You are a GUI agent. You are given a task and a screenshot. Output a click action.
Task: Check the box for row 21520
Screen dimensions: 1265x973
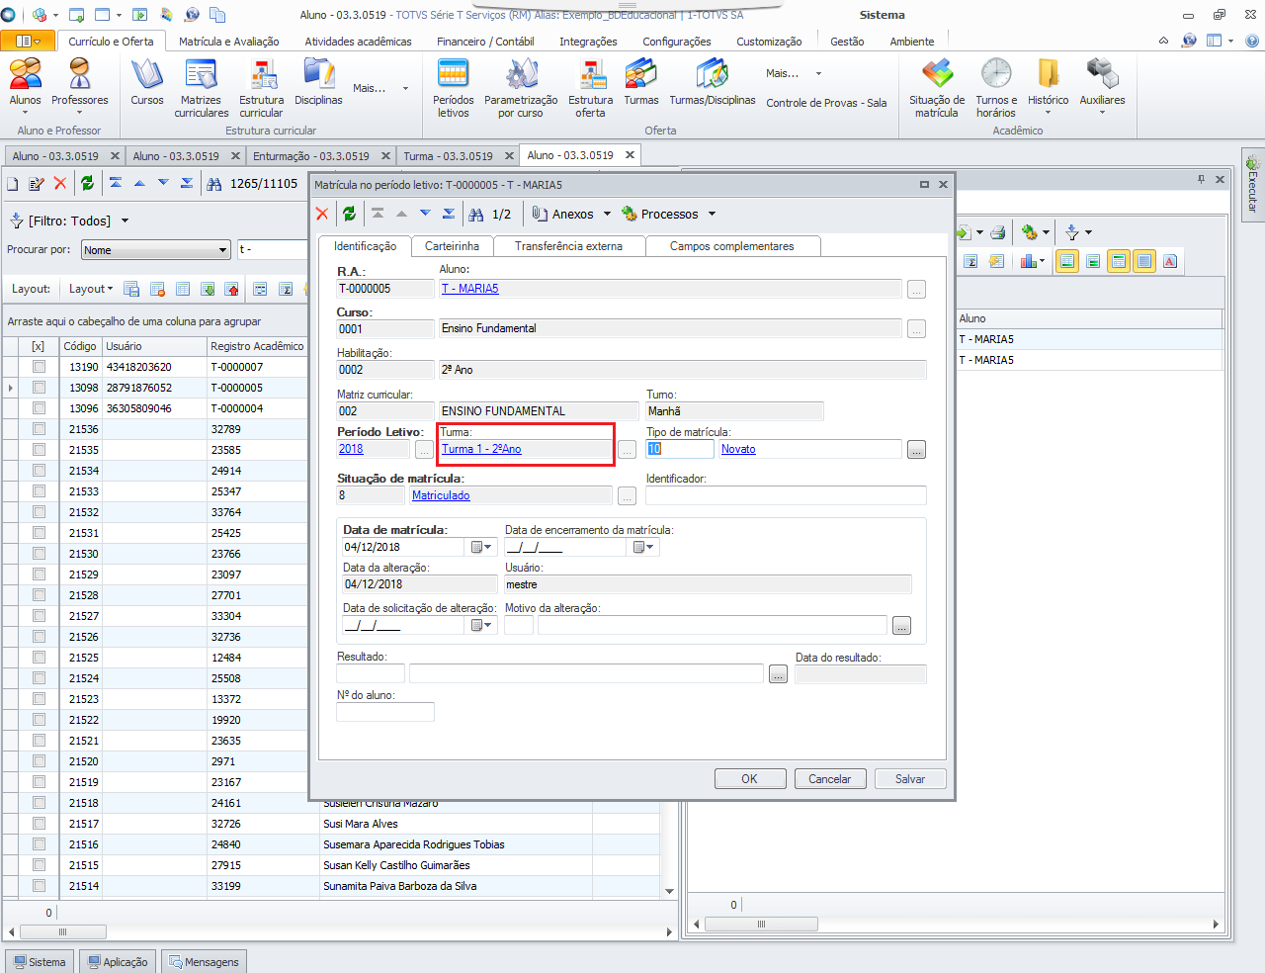click(x=39, y=761)
